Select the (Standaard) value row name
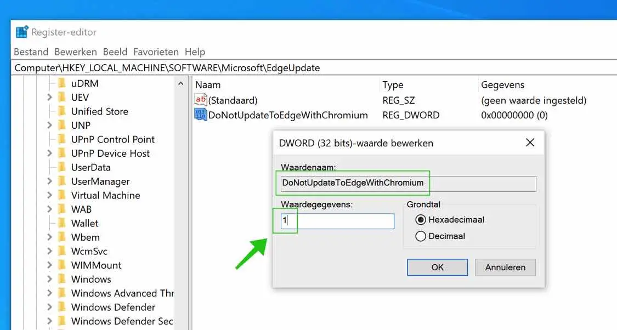The height and width of the screenshot is (330, 617). point(233,100)
